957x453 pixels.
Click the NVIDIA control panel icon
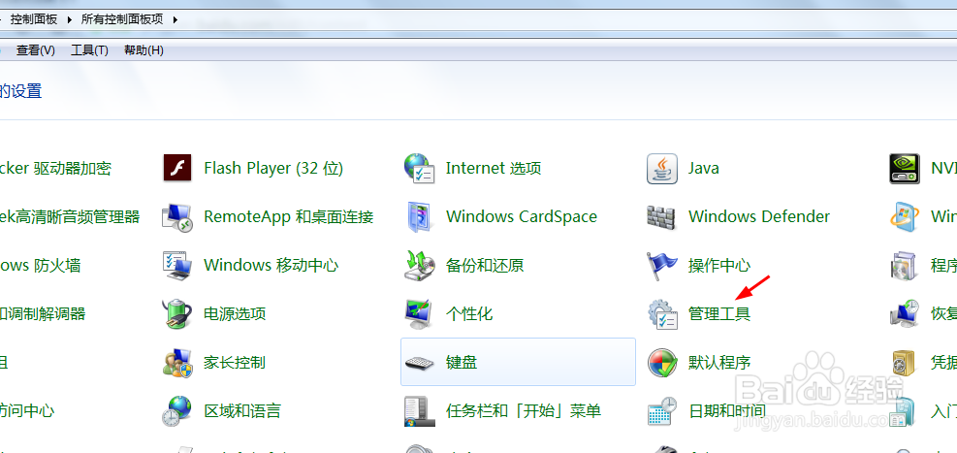[904, 169]
